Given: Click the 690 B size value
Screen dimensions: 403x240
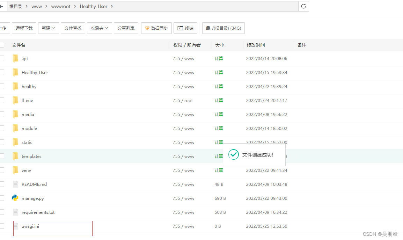Looking at the screenshot, I should (220, 198).
